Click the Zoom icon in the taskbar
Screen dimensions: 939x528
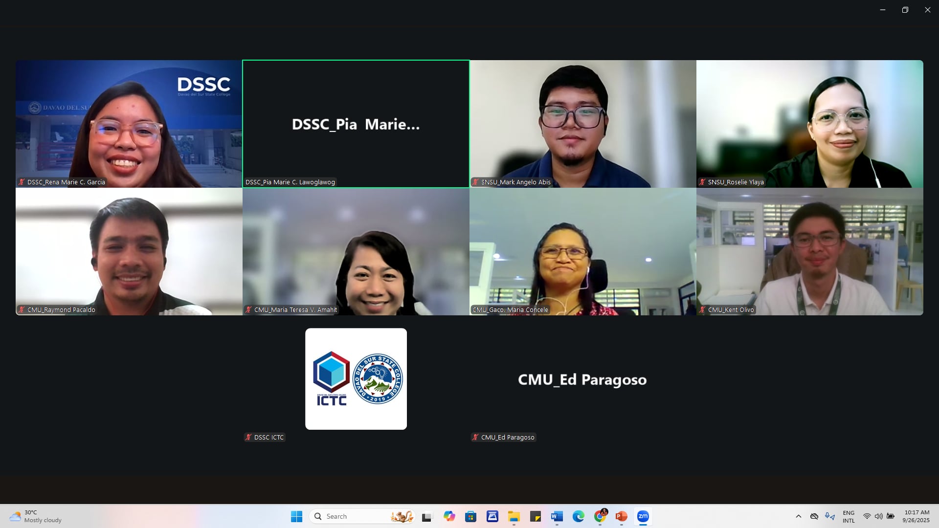(643, 516)
